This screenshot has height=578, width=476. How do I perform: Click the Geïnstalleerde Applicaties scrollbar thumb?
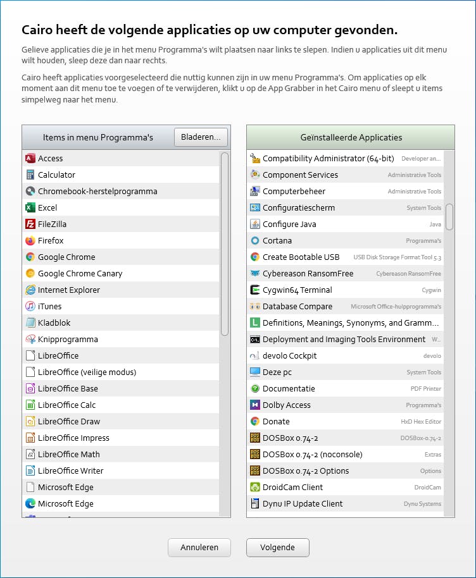pyautogui.click(x=449, y=217)
